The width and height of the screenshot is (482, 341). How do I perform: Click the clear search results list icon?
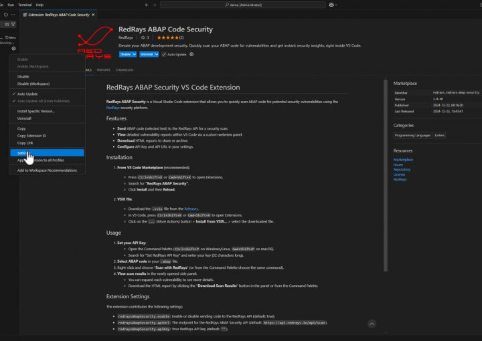point(7,24)
